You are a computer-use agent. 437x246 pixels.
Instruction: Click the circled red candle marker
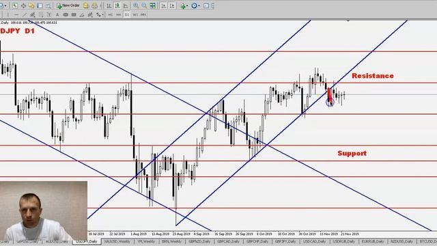pos(330,102)
